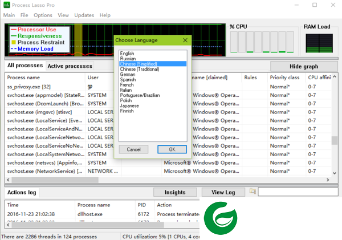Viewport: 342px width, 240px height.
Task: Select Japanese in the language list
Action: [x=153, y=106]
